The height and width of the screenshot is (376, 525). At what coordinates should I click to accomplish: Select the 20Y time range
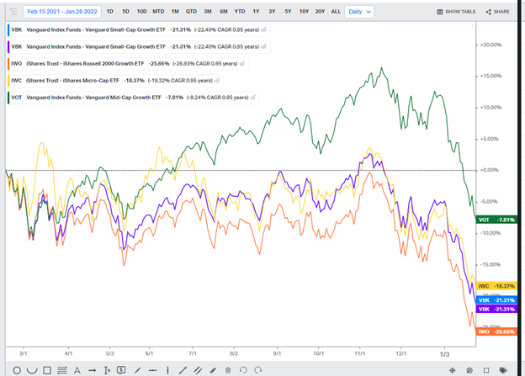pyautogui.click(x=320, y=12)
